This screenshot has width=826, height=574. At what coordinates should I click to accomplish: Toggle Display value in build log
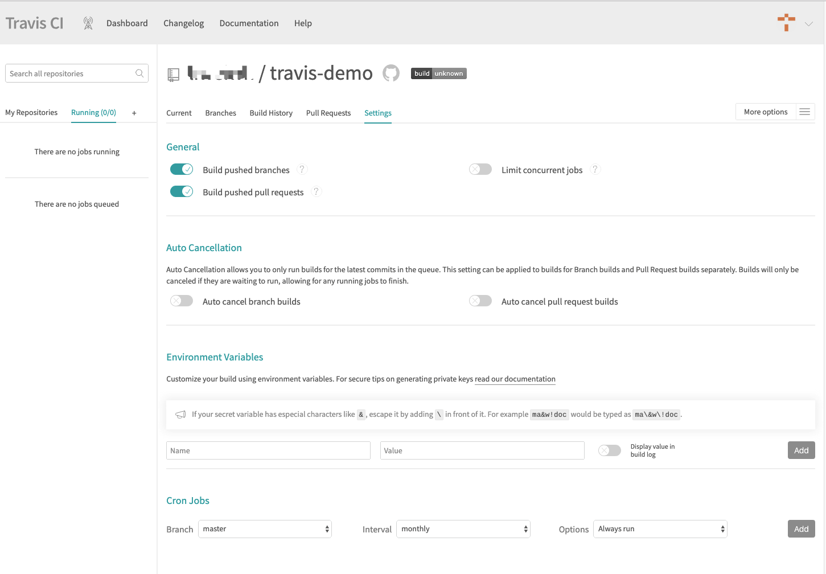(610, 450)
